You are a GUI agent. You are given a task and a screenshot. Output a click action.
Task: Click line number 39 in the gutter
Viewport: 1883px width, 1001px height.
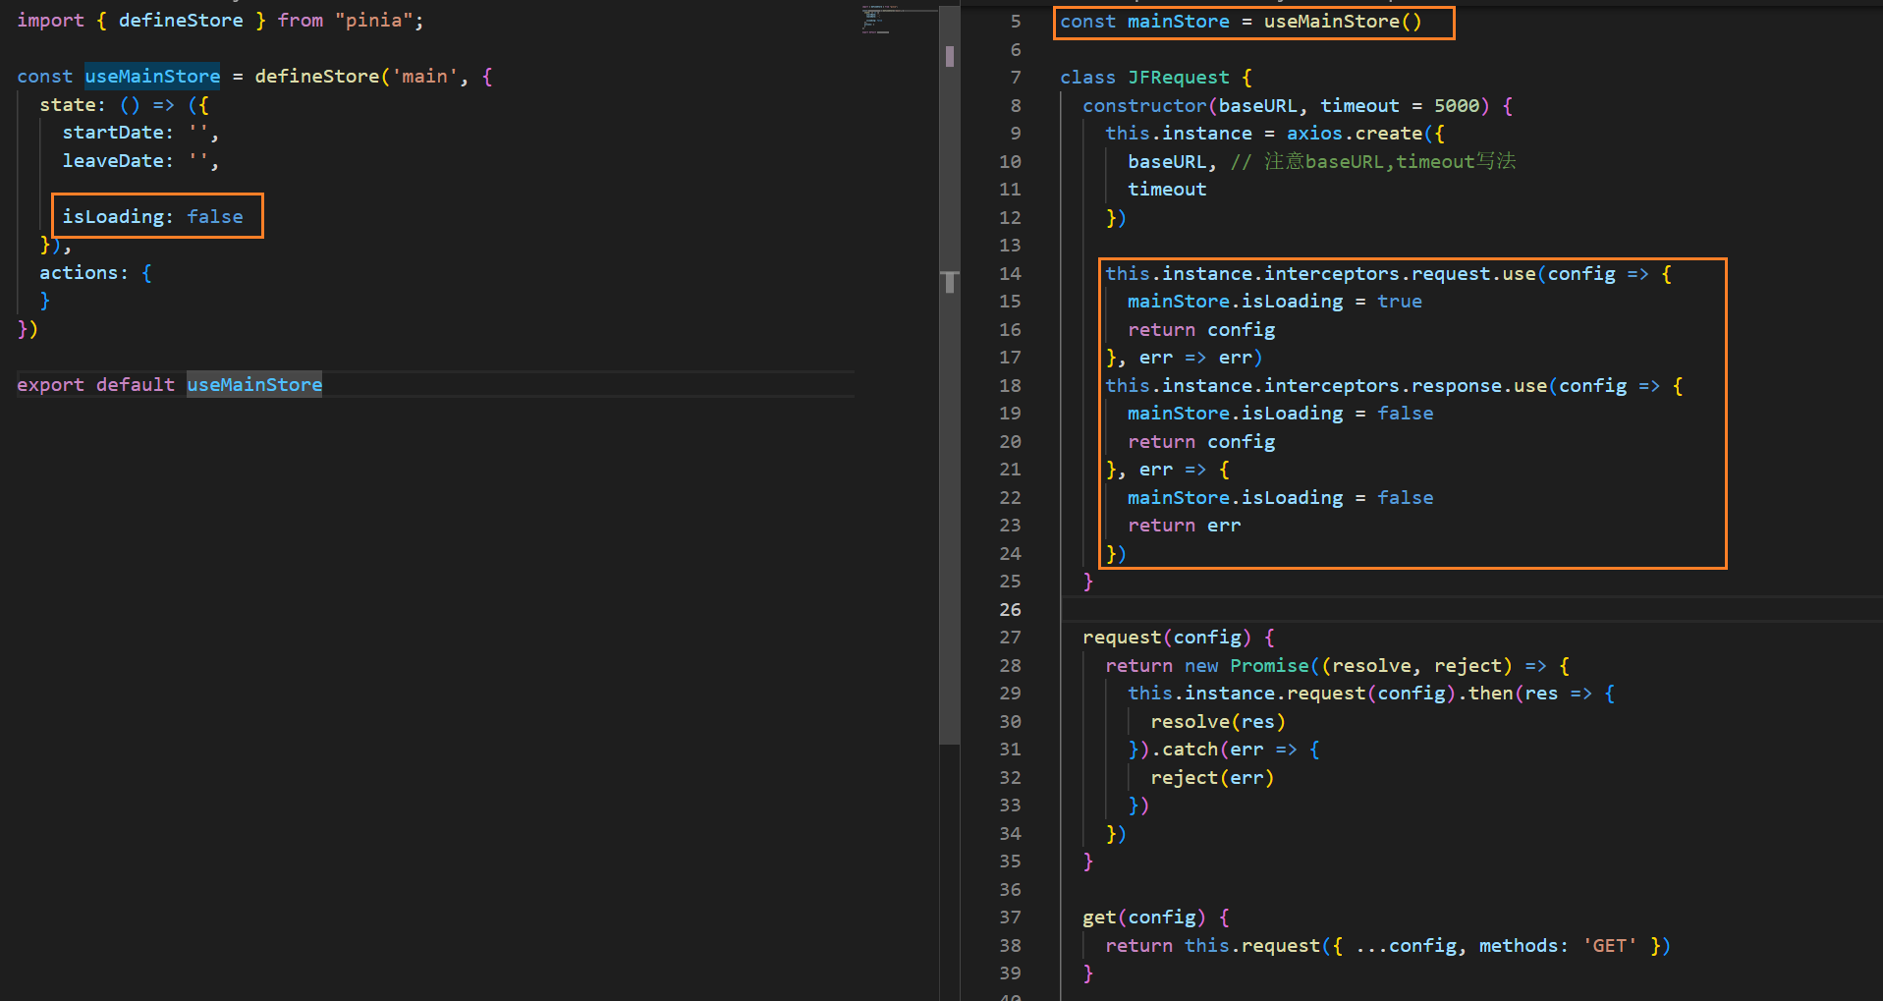tap(1010, 973)
